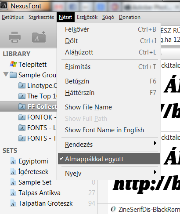Toggle Aláhúzott underline preview
Screen dimensions: 180x214
click(x=109, y=52)
